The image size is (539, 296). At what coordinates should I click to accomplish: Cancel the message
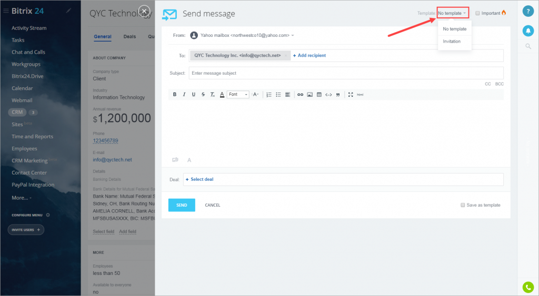pos(213,205)
